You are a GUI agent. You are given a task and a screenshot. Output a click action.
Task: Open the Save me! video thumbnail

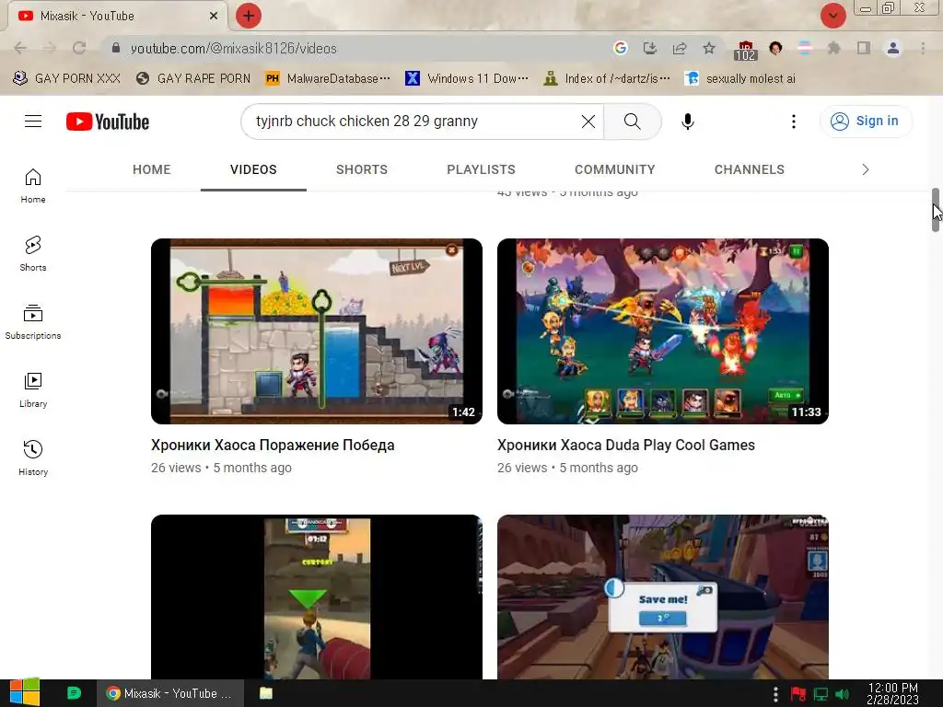coord(663,597)
